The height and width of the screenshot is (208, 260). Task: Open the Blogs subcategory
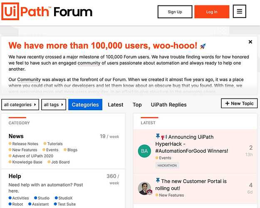[70, 150]
